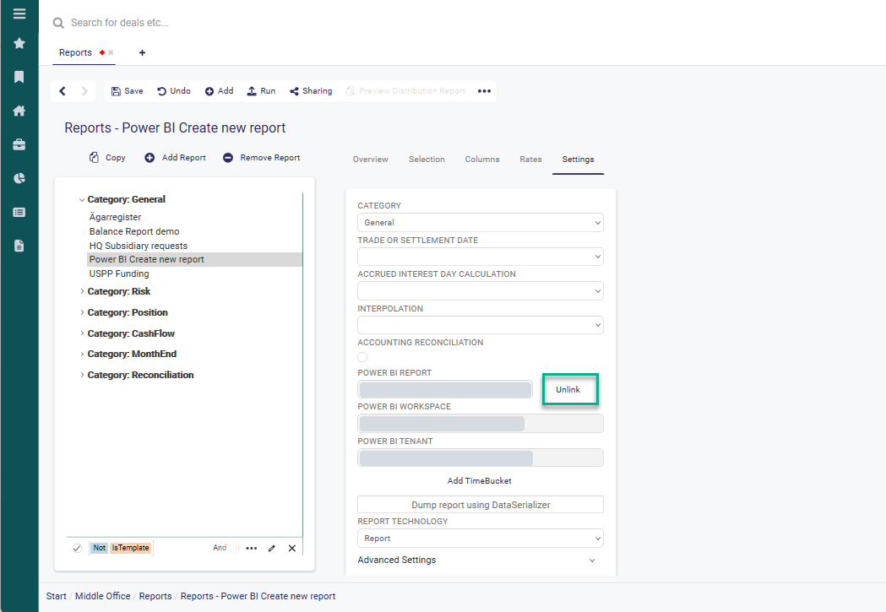Select HQ Subsidiary requests report
The height and width of the screenshot is (612, 886).
[x=139, y=246]
